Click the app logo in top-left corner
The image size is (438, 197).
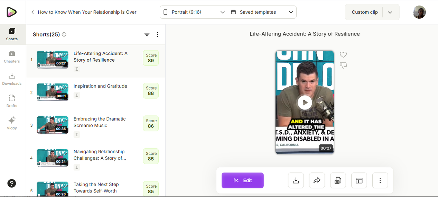click(x=11, y=12)
